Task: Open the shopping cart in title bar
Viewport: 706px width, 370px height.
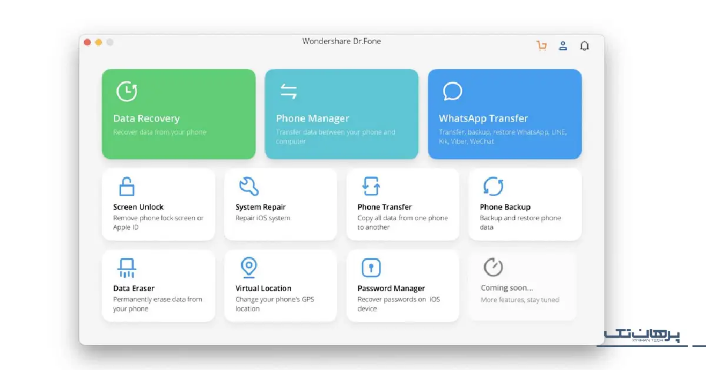Action: click(x=541, y=46)
